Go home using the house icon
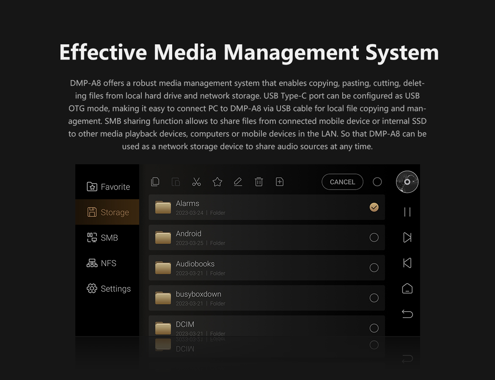 pyautogui.click(x=407, y=289)
